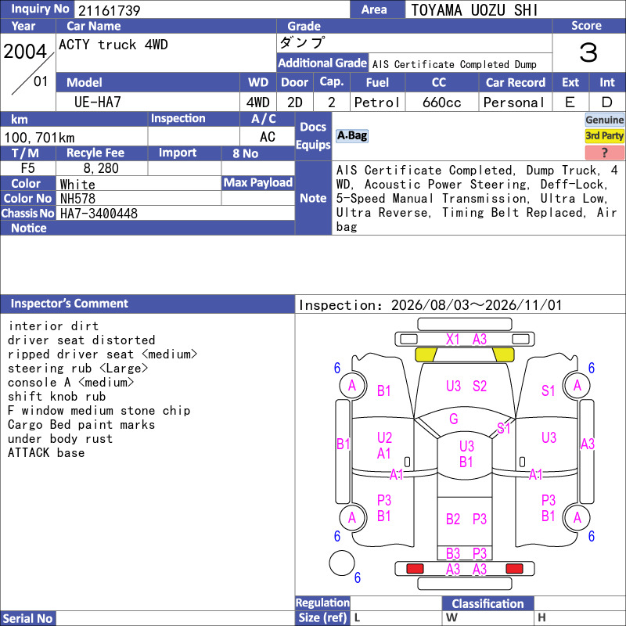Screen dimensions: 626x626
Task: Click the comment under body rust
Action: (60, 439)
